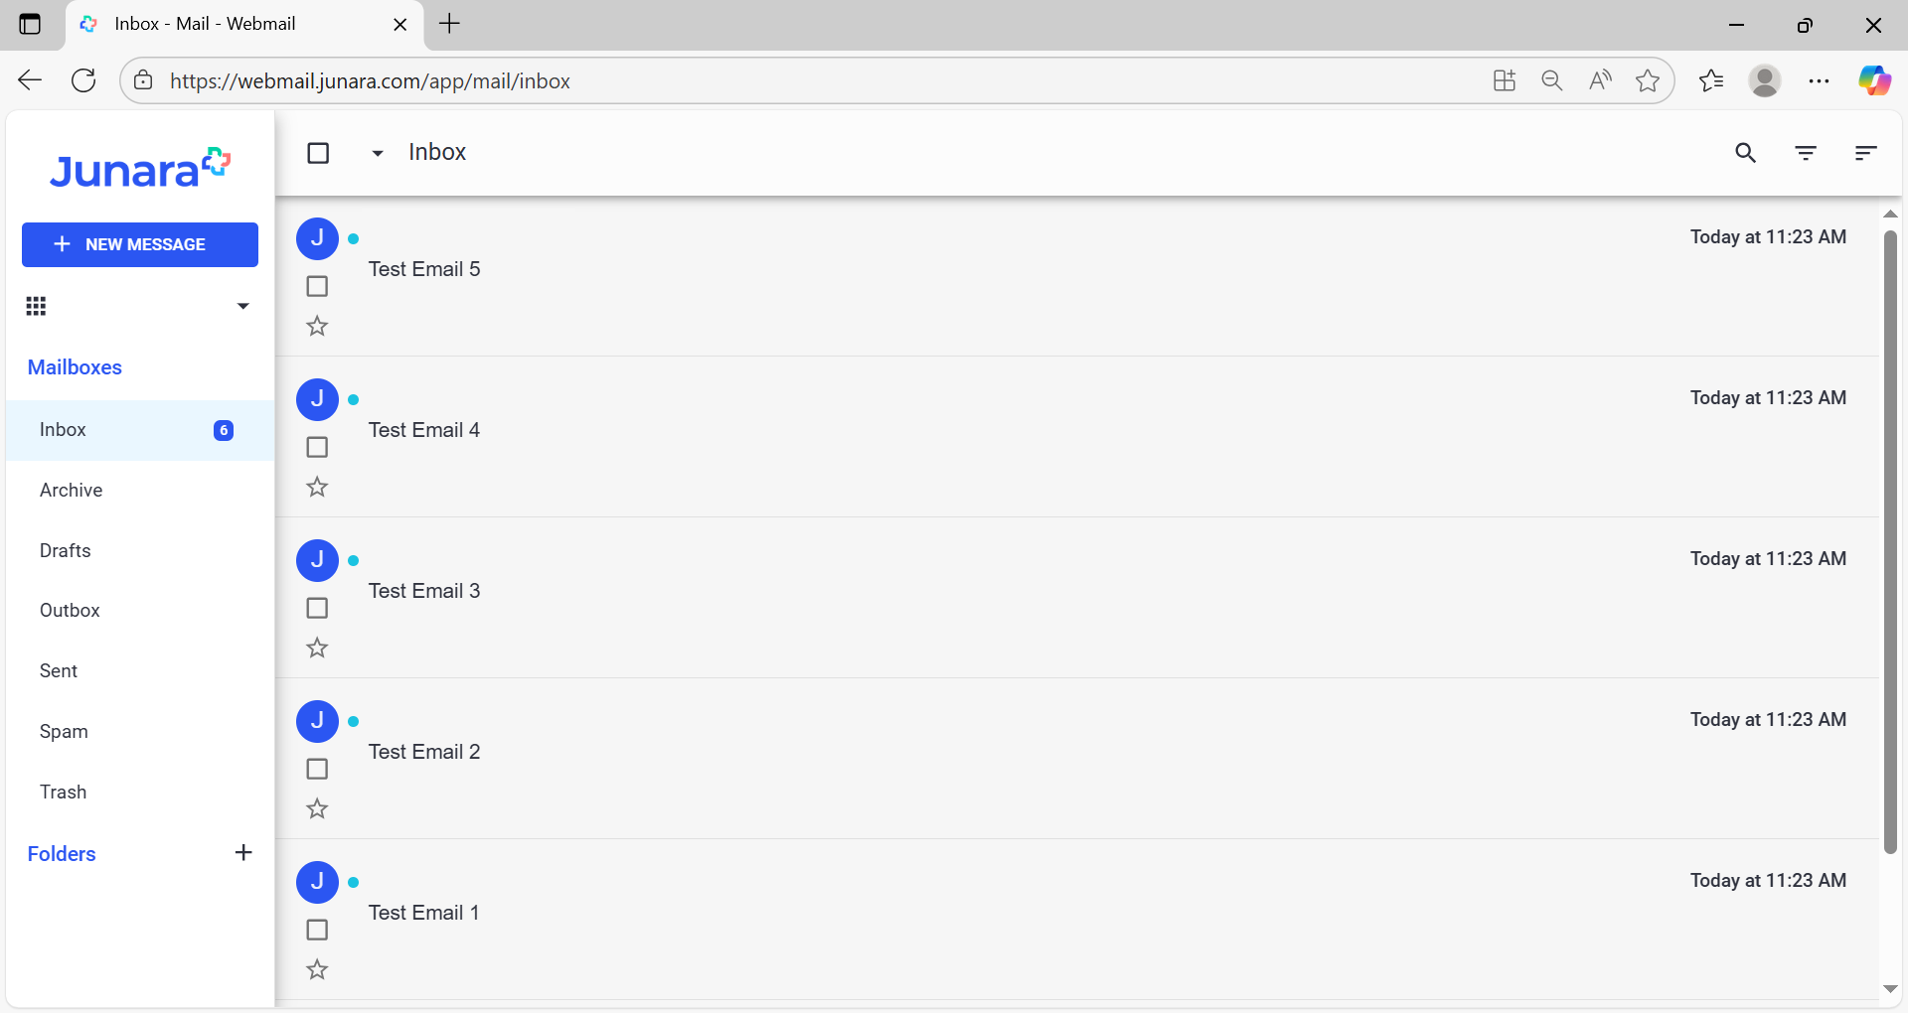
Task: Activate read aloud icon
Action: click(1600, 80)
